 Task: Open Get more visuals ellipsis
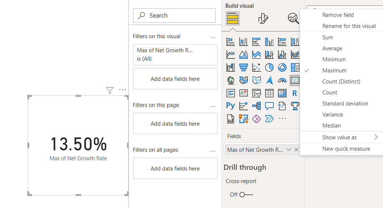point(282,118)
